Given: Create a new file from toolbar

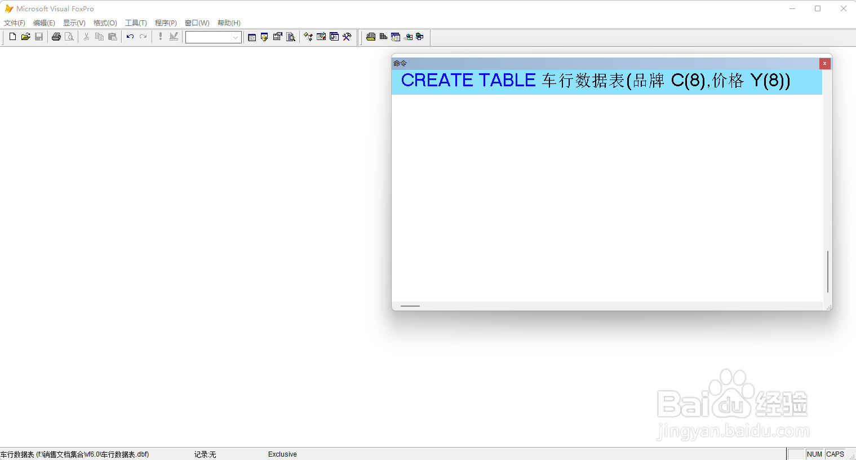Looking at the screenshot, I should click(12, 37).
